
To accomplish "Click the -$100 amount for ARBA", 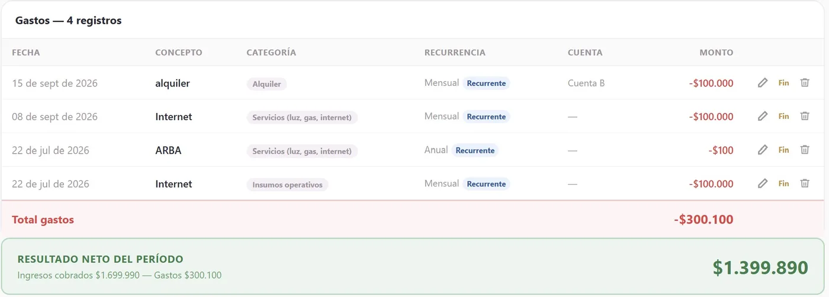I will [721, 150].
